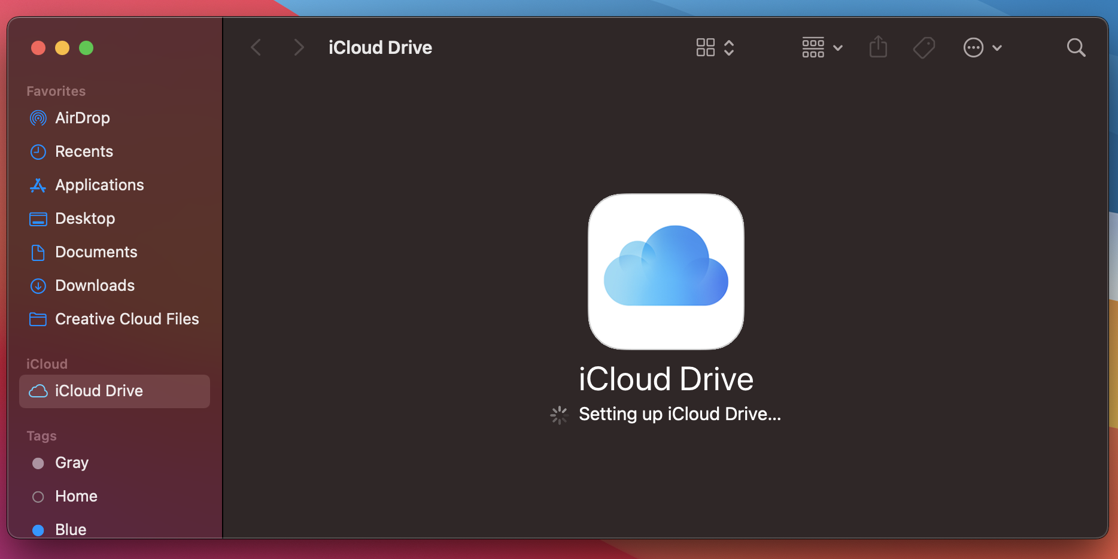Click the large iCloud Drive heading

666,379
